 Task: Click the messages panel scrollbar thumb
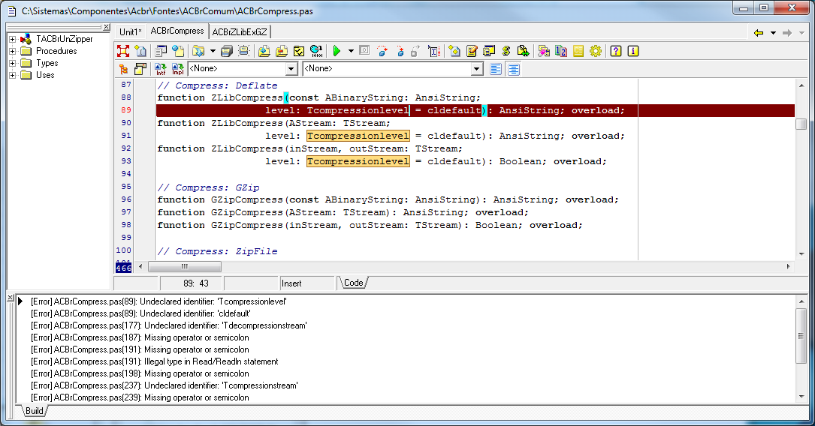tap(801, 336)
